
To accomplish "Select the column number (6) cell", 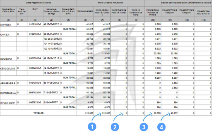I will click(85, 20).
